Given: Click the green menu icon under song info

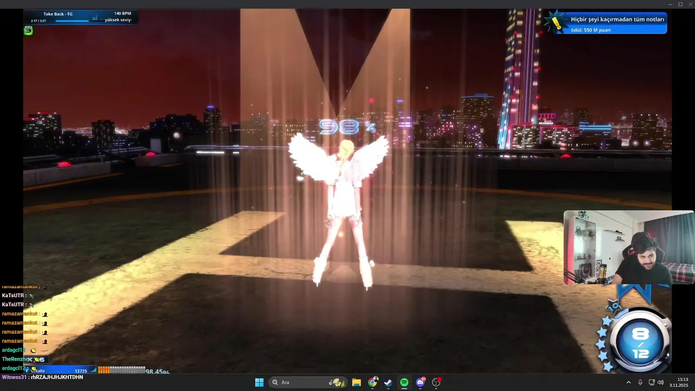Looking at the screenshot, I should 28,30.
